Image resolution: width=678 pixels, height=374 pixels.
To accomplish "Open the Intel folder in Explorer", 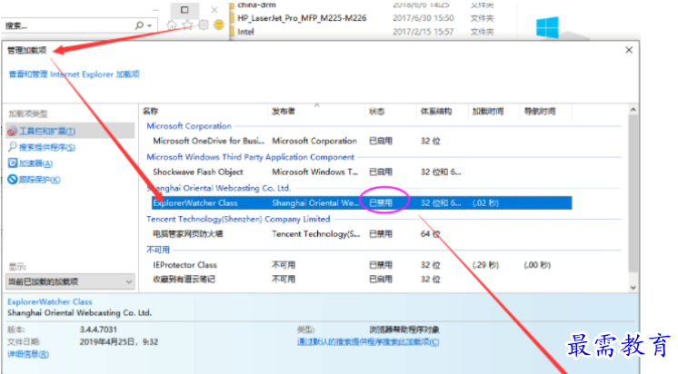I will (x=245, y=32).
